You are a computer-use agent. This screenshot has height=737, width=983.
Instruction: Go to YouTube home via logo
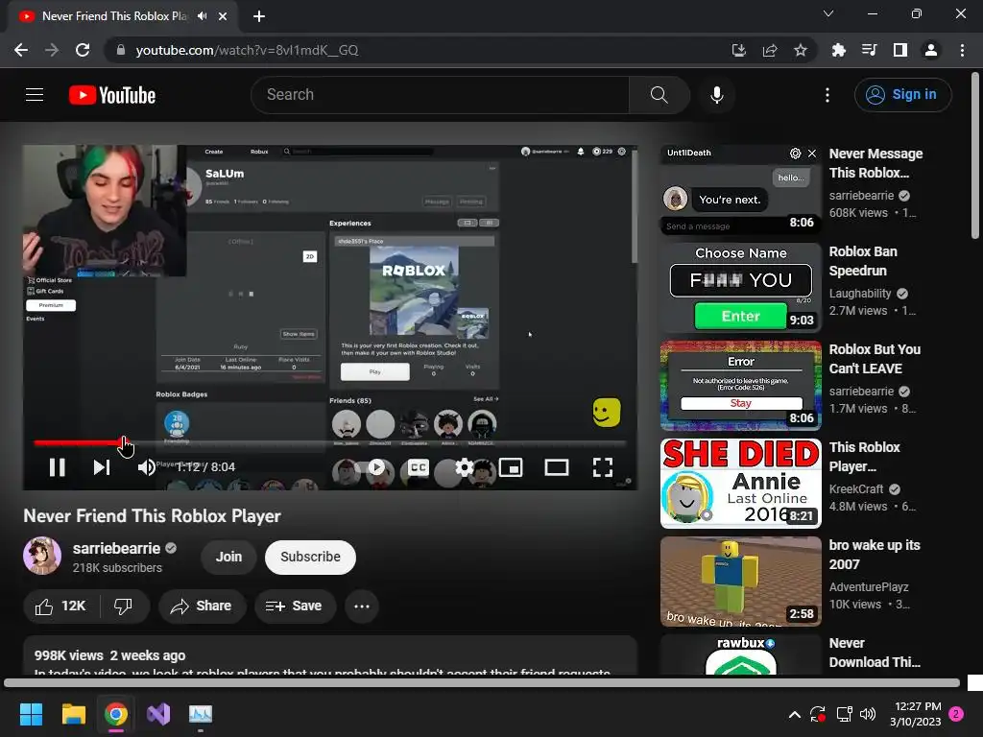(112, 95)
